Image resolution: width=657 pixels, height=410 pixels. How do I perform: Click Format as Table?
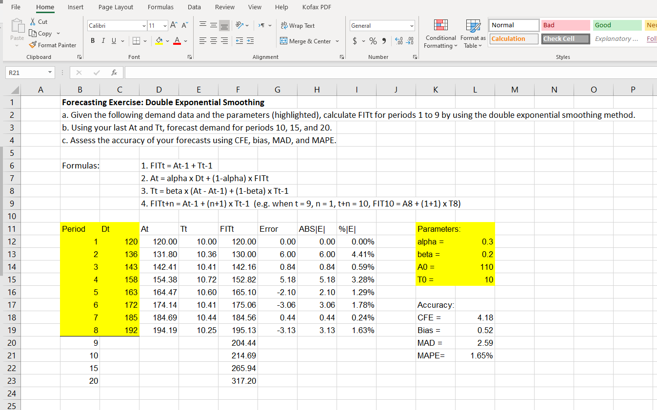coord(473,34)
